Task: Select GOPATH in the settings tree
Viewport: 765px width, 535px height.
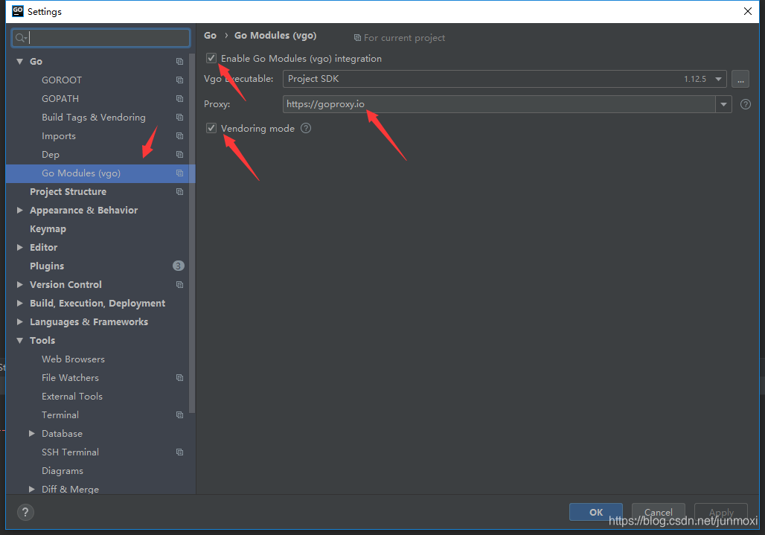Action: click(x=60, y=98)
